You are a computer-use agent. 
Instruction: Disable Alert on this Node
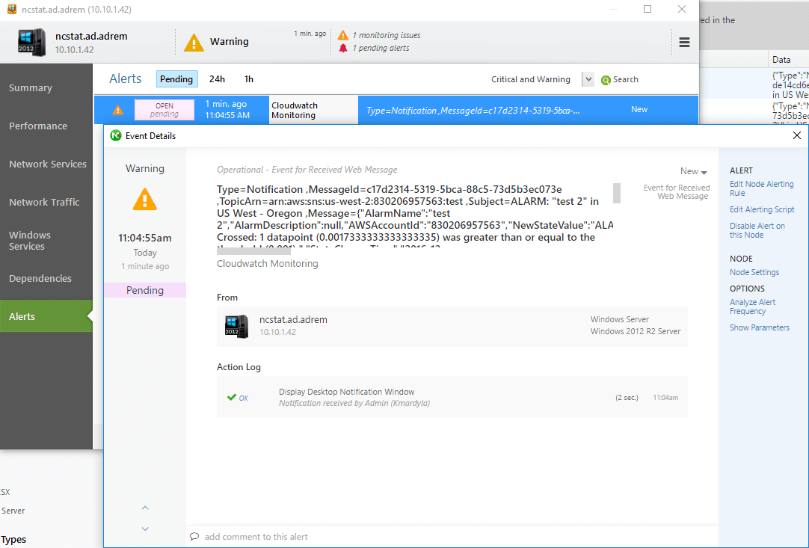pyautogui.click(x=758, y=230)
